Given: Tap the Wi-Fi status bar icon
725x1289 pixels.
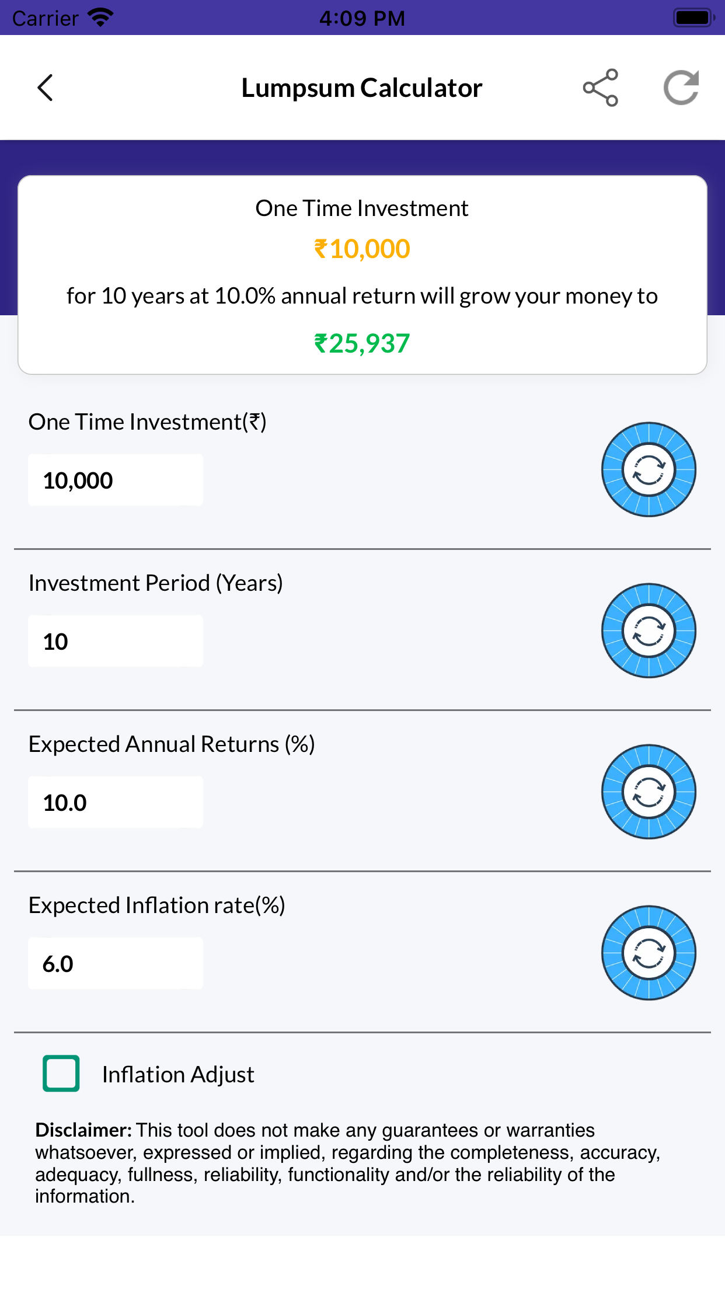Looking at the screenshot, I should click(x=100, y=18).
